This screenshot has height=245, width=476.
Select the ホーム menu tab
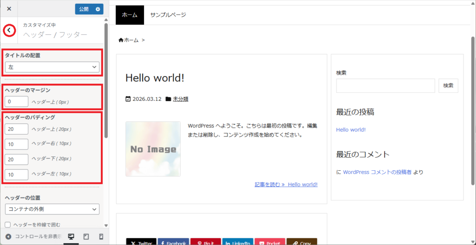(x=130, y=15)
